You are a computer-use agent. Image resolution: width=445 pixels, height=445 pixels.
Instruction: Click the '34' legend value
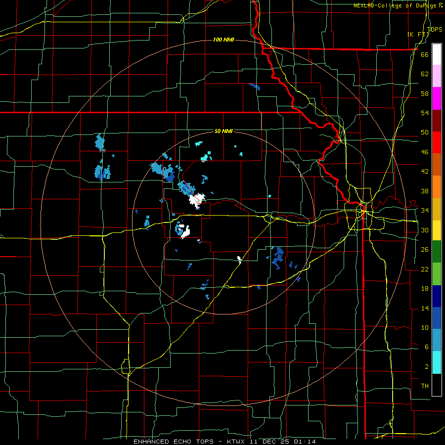[425, 211]
